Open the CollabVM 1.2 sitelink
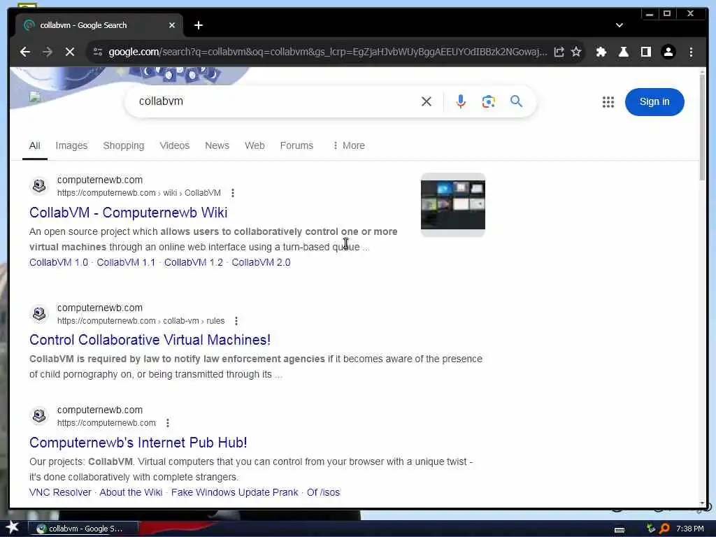 pyautogui.click(x=194, y=263)
